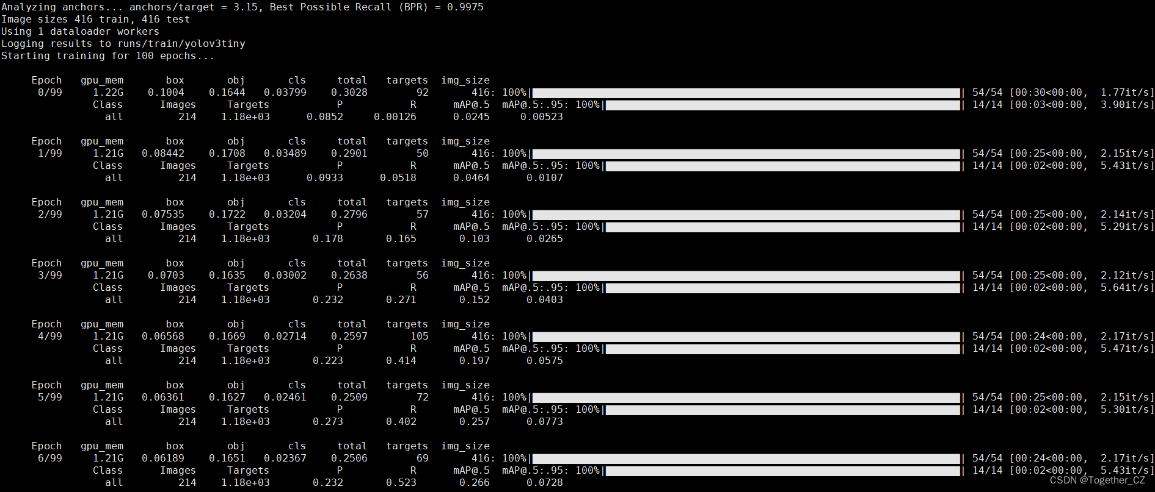Click the 'Using 1 dataloader workers' line
Viewport: 1155px width, 492px height.
point(81,32)
